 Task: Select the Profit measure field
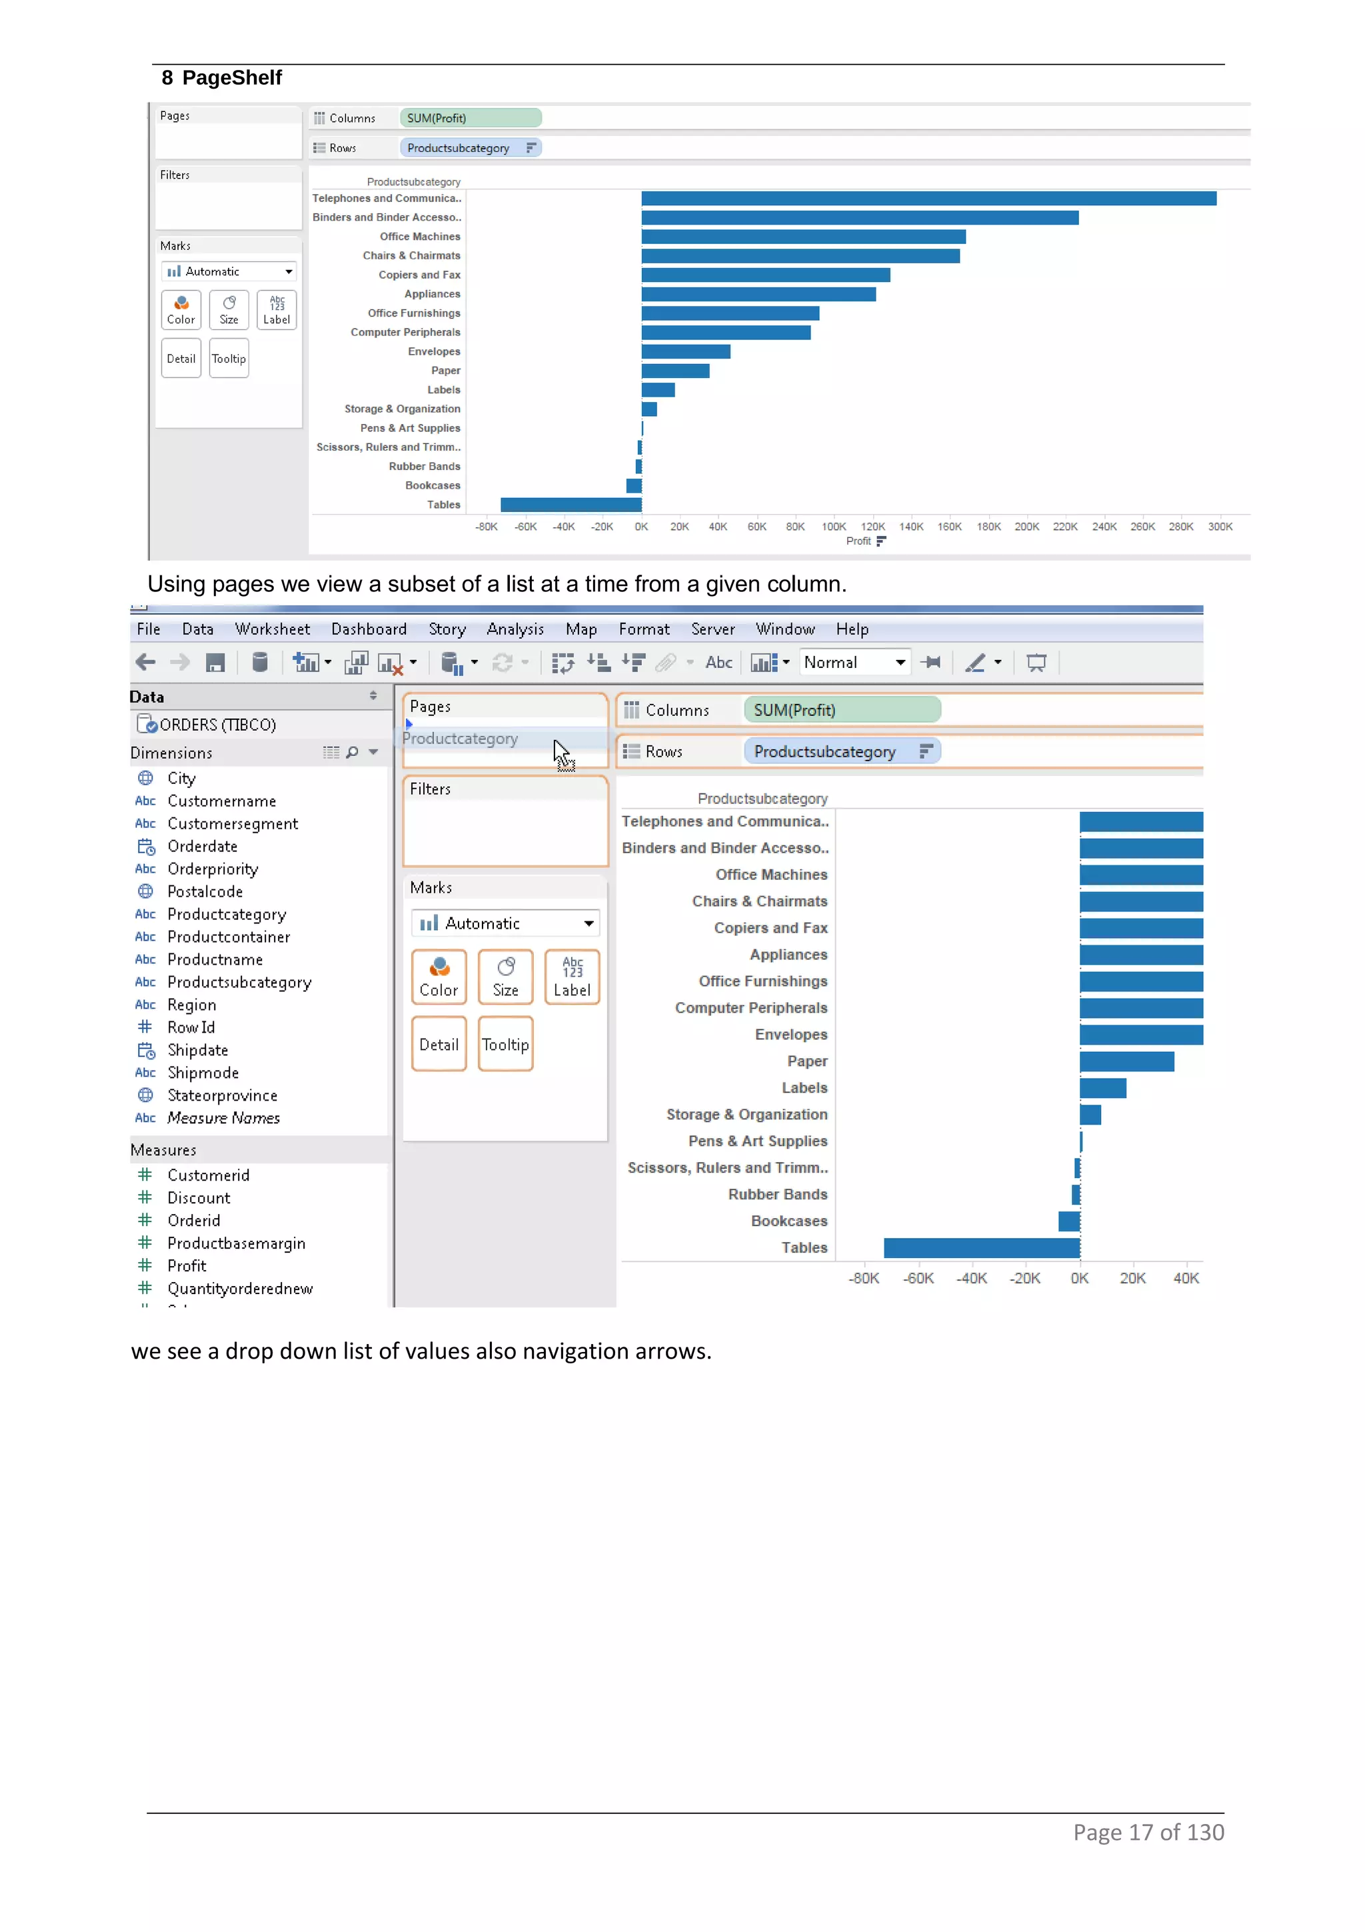click(187, 1265)
